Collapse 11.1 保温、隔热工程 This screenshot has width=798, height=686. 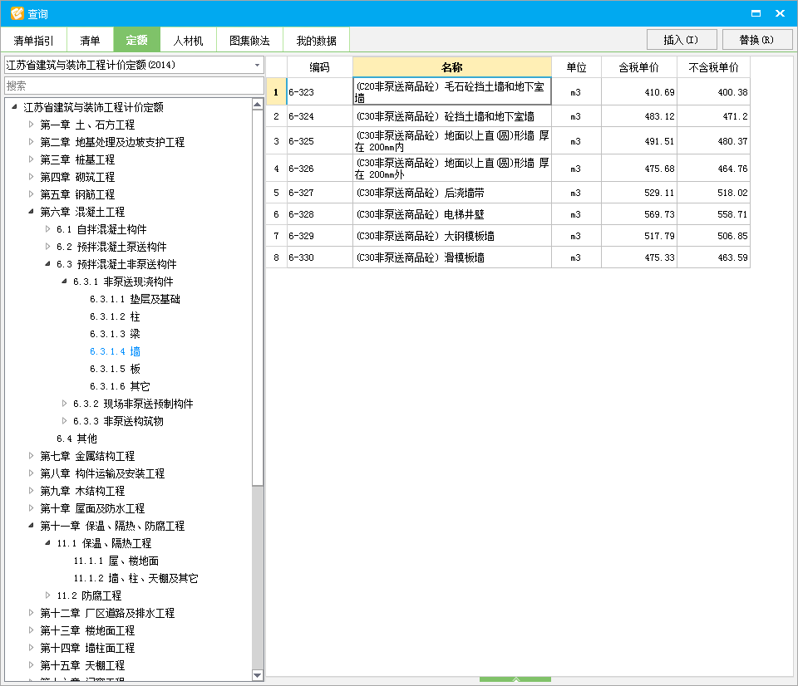(x=47, y=542)
